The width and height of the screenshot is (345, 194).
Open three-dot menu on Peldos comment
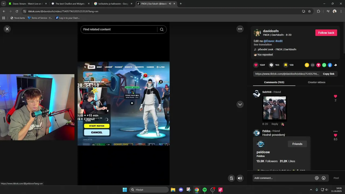(335, 131)
